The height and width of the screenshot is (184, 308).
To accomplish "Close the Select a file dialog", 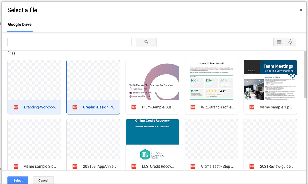I will tap(301, 10).
